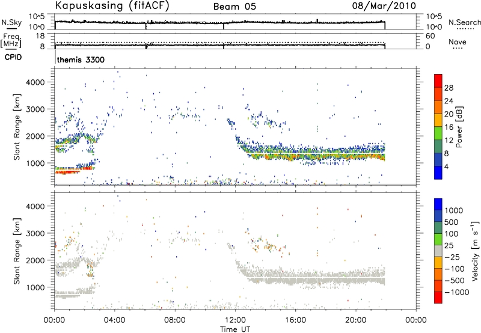Click the '12:00' time axis tick
This screenshot has width=481, height=333.
click(x=235, y=320)
